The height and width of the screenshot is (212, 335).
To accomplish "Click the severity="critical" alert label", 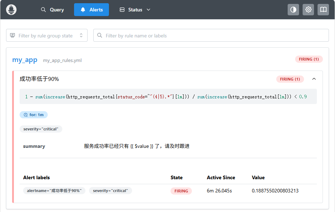I will click(110, 191).
